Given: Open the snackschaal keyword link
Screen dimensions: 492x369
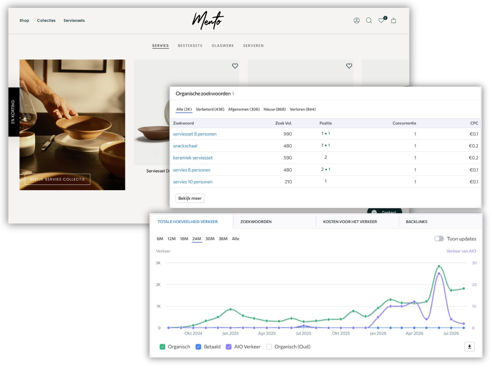Looking at the screenshot, I should [185, 146].
